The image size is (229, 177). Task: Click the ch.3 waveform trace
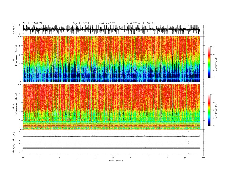[x=111, y=136]
